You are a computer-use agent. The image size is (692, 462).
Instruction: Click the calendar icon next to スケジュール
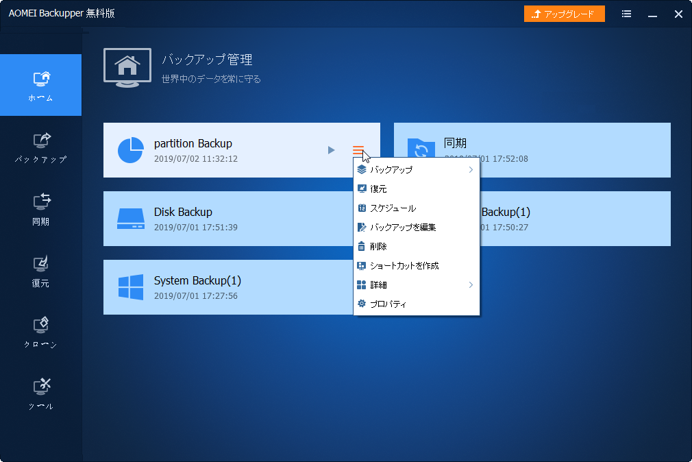tap(362, 208)
